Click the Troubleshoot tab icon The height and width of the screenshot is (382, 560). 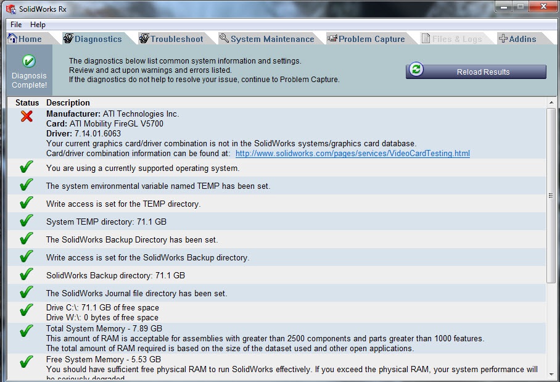pos(144,38)
